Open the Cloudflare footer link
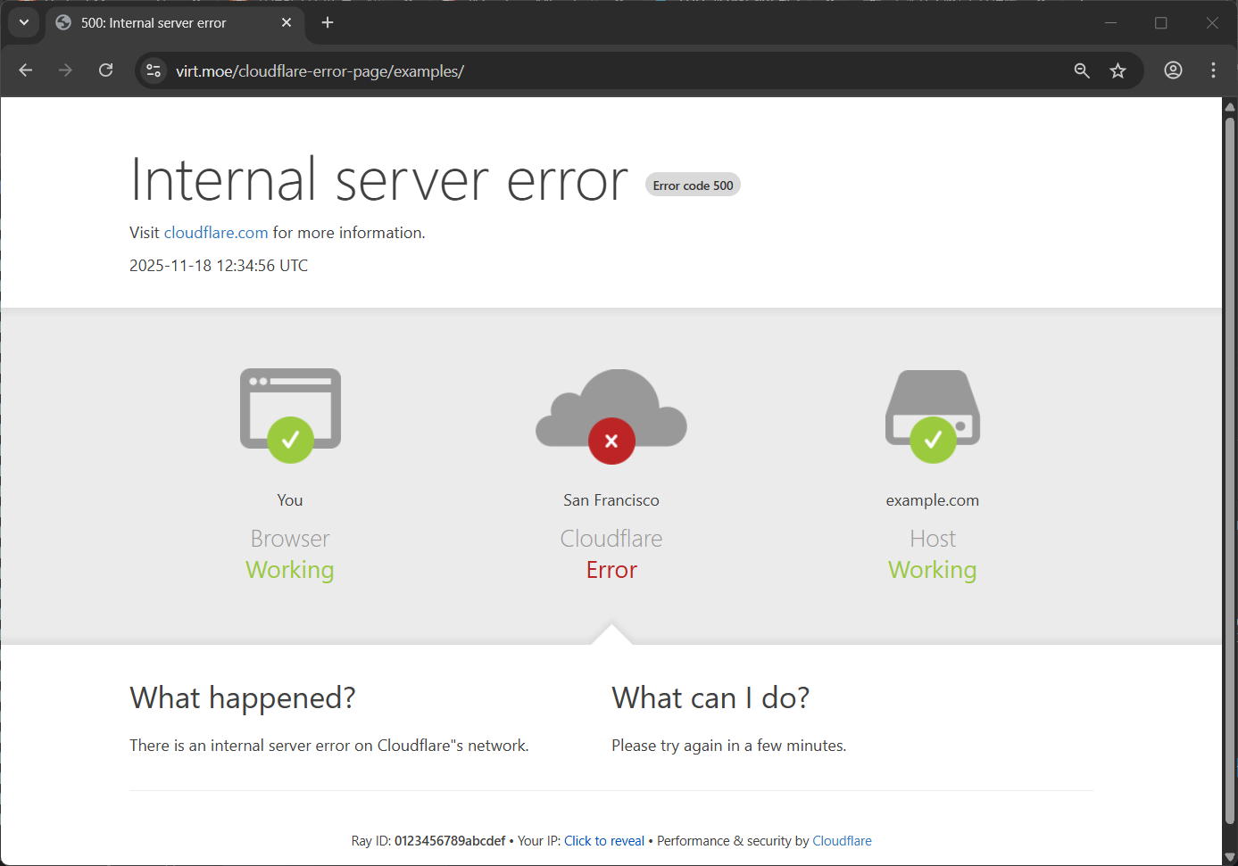Viewport: 1238px width, 866px height. 842,841
